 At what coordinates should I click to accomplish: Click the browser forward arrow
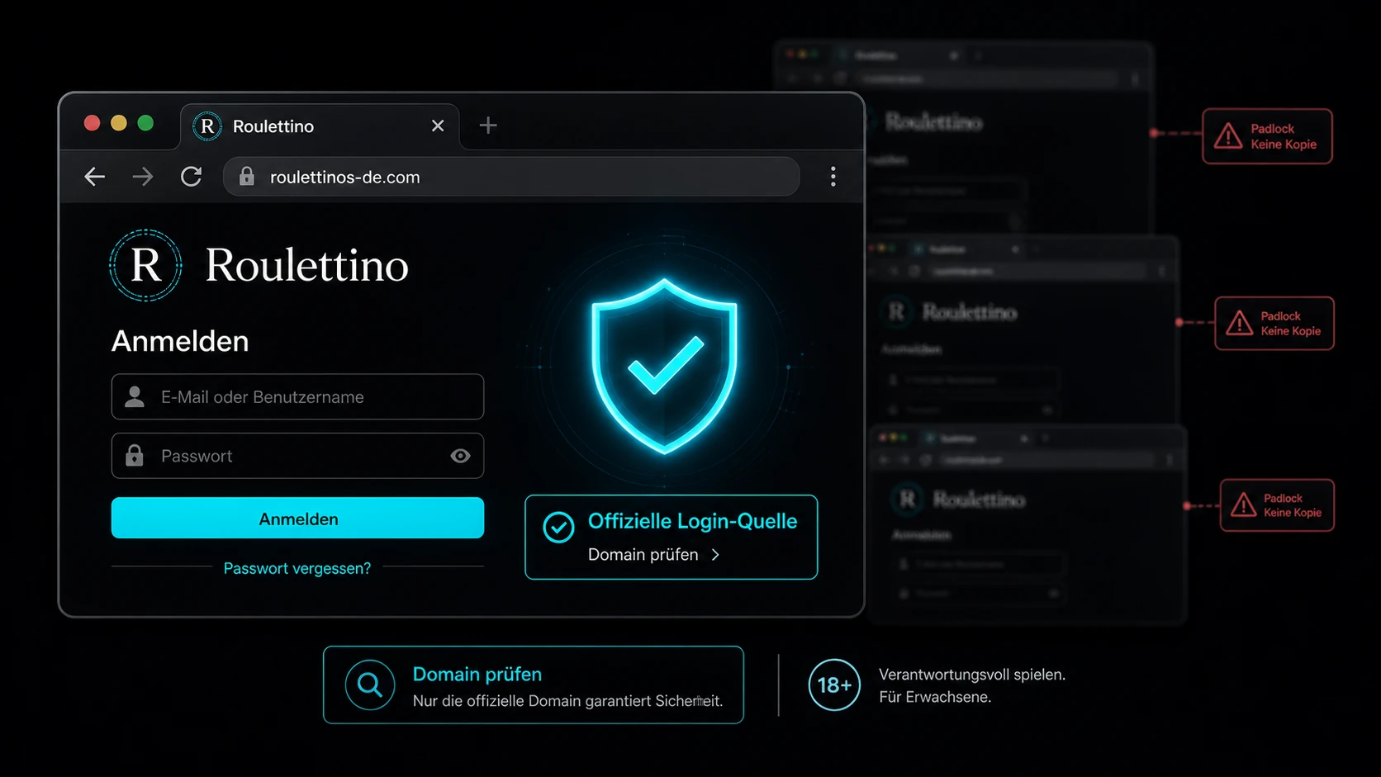(x=143, y=177)
